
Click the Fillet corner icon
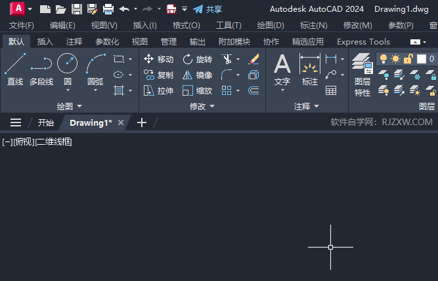pos(227,75)
